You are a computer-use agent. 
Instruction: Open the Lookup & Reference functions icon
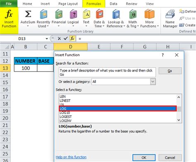(x=116, y=14)
